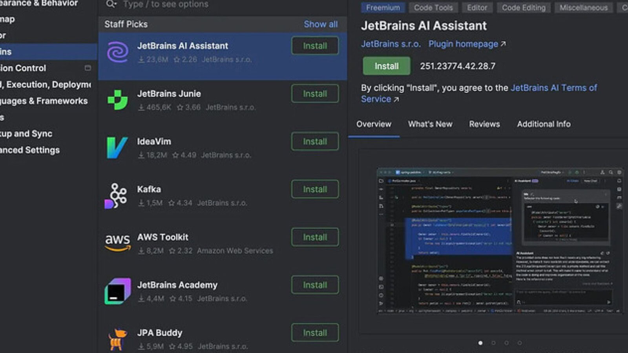
Task: Open the JetBrains s.r.o. vendor link
Action: point(391,44)
